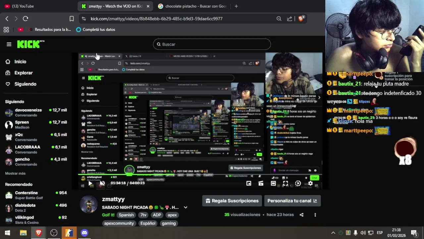The image size is (424, 239).
Task: Select the Spanish tag
Action: coord(126,215)
